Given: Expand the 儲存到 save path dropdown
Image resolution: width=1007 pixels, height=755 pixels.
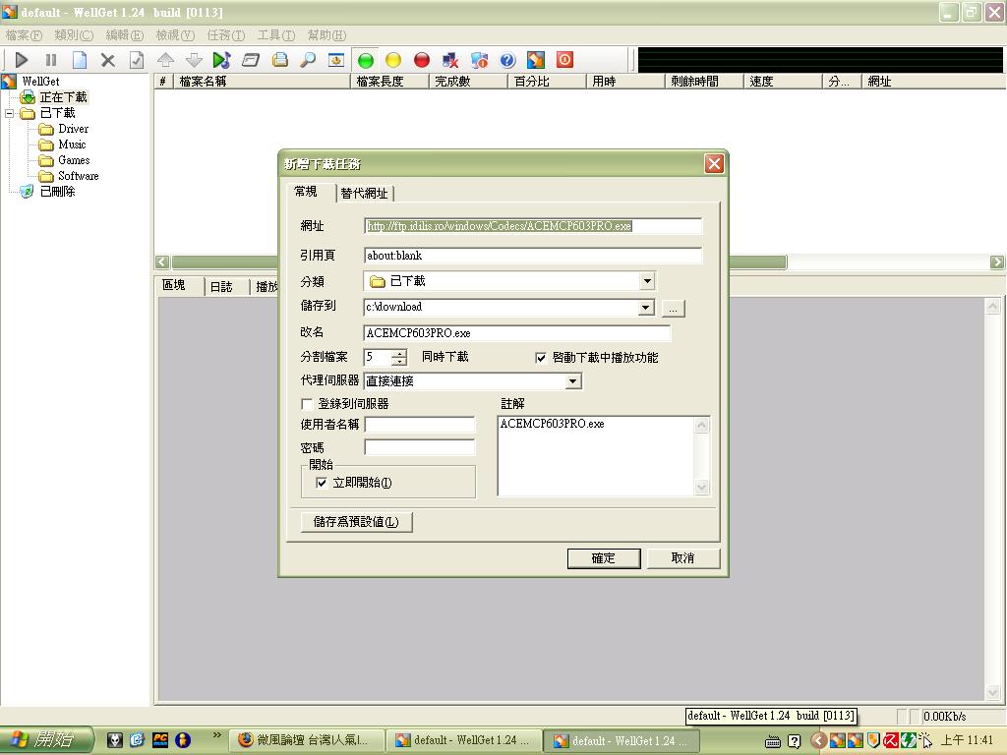Looking at the screenshot, I should (646, 308).
